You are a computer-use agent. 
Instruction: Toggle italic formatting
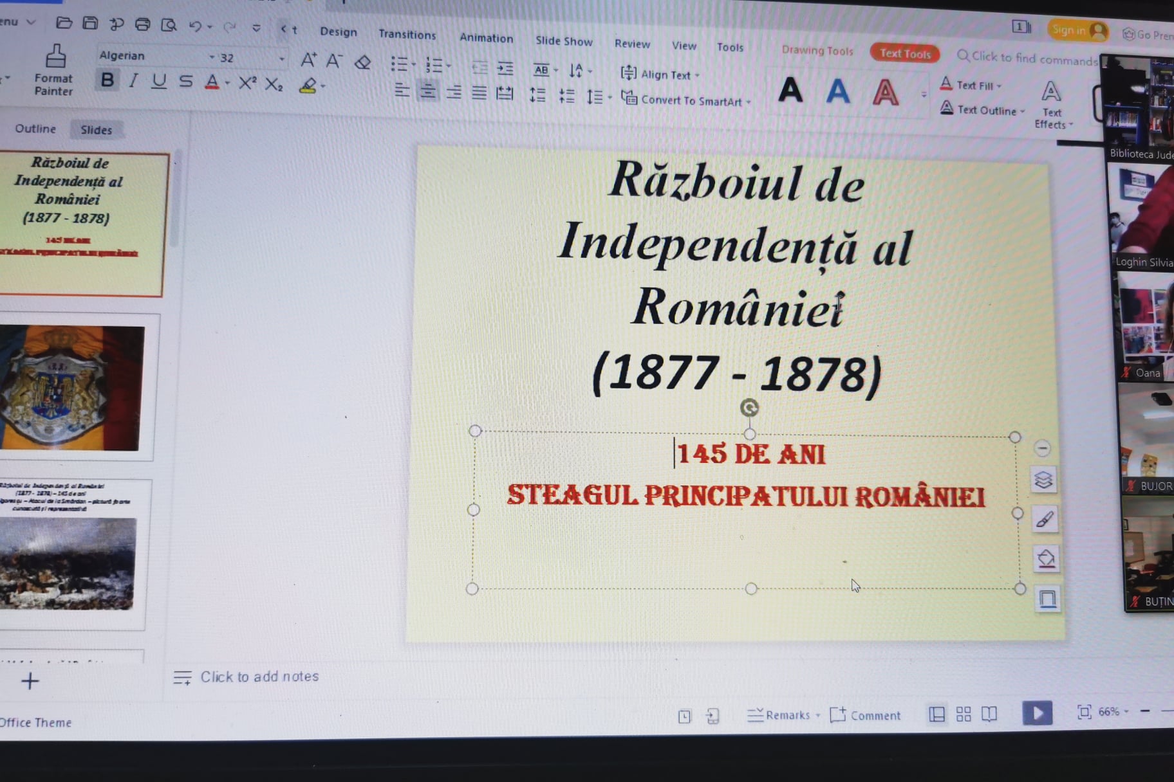pos(133,81)
